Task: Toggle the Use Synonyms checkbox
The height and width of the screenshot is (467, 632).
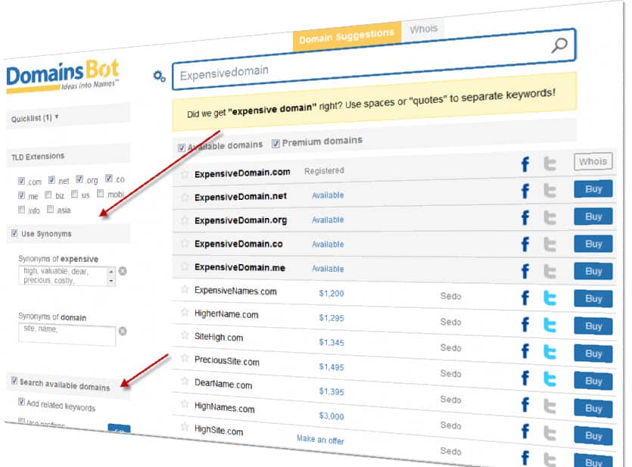Action: 14,233
